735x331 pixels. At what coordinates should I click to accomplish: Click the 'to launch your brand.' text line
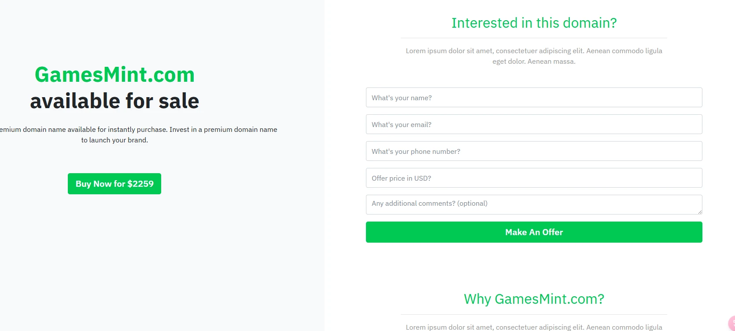point(114,140)
